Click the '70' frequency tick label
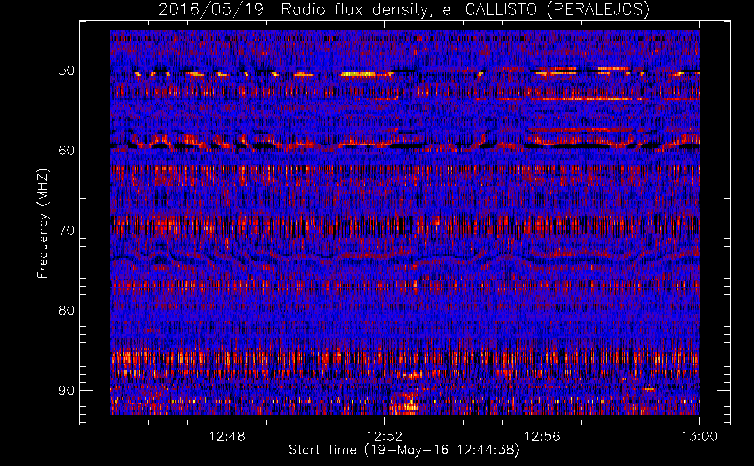 tap(66, 230)
